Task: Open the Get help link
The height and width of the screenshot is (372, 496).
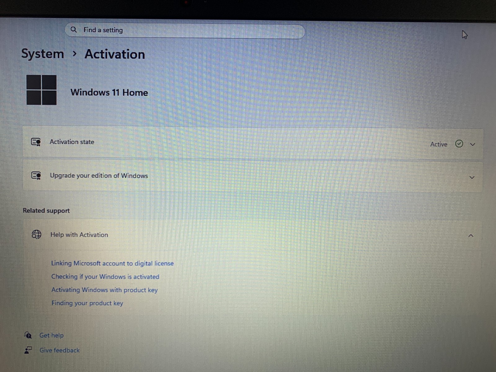Action: click(x=51, y=335)
